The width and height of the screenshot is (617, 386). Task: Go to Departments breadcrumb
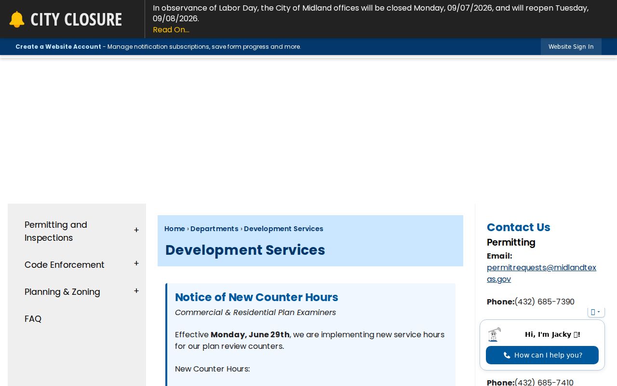pyautogui.click(x=215, y=229)
